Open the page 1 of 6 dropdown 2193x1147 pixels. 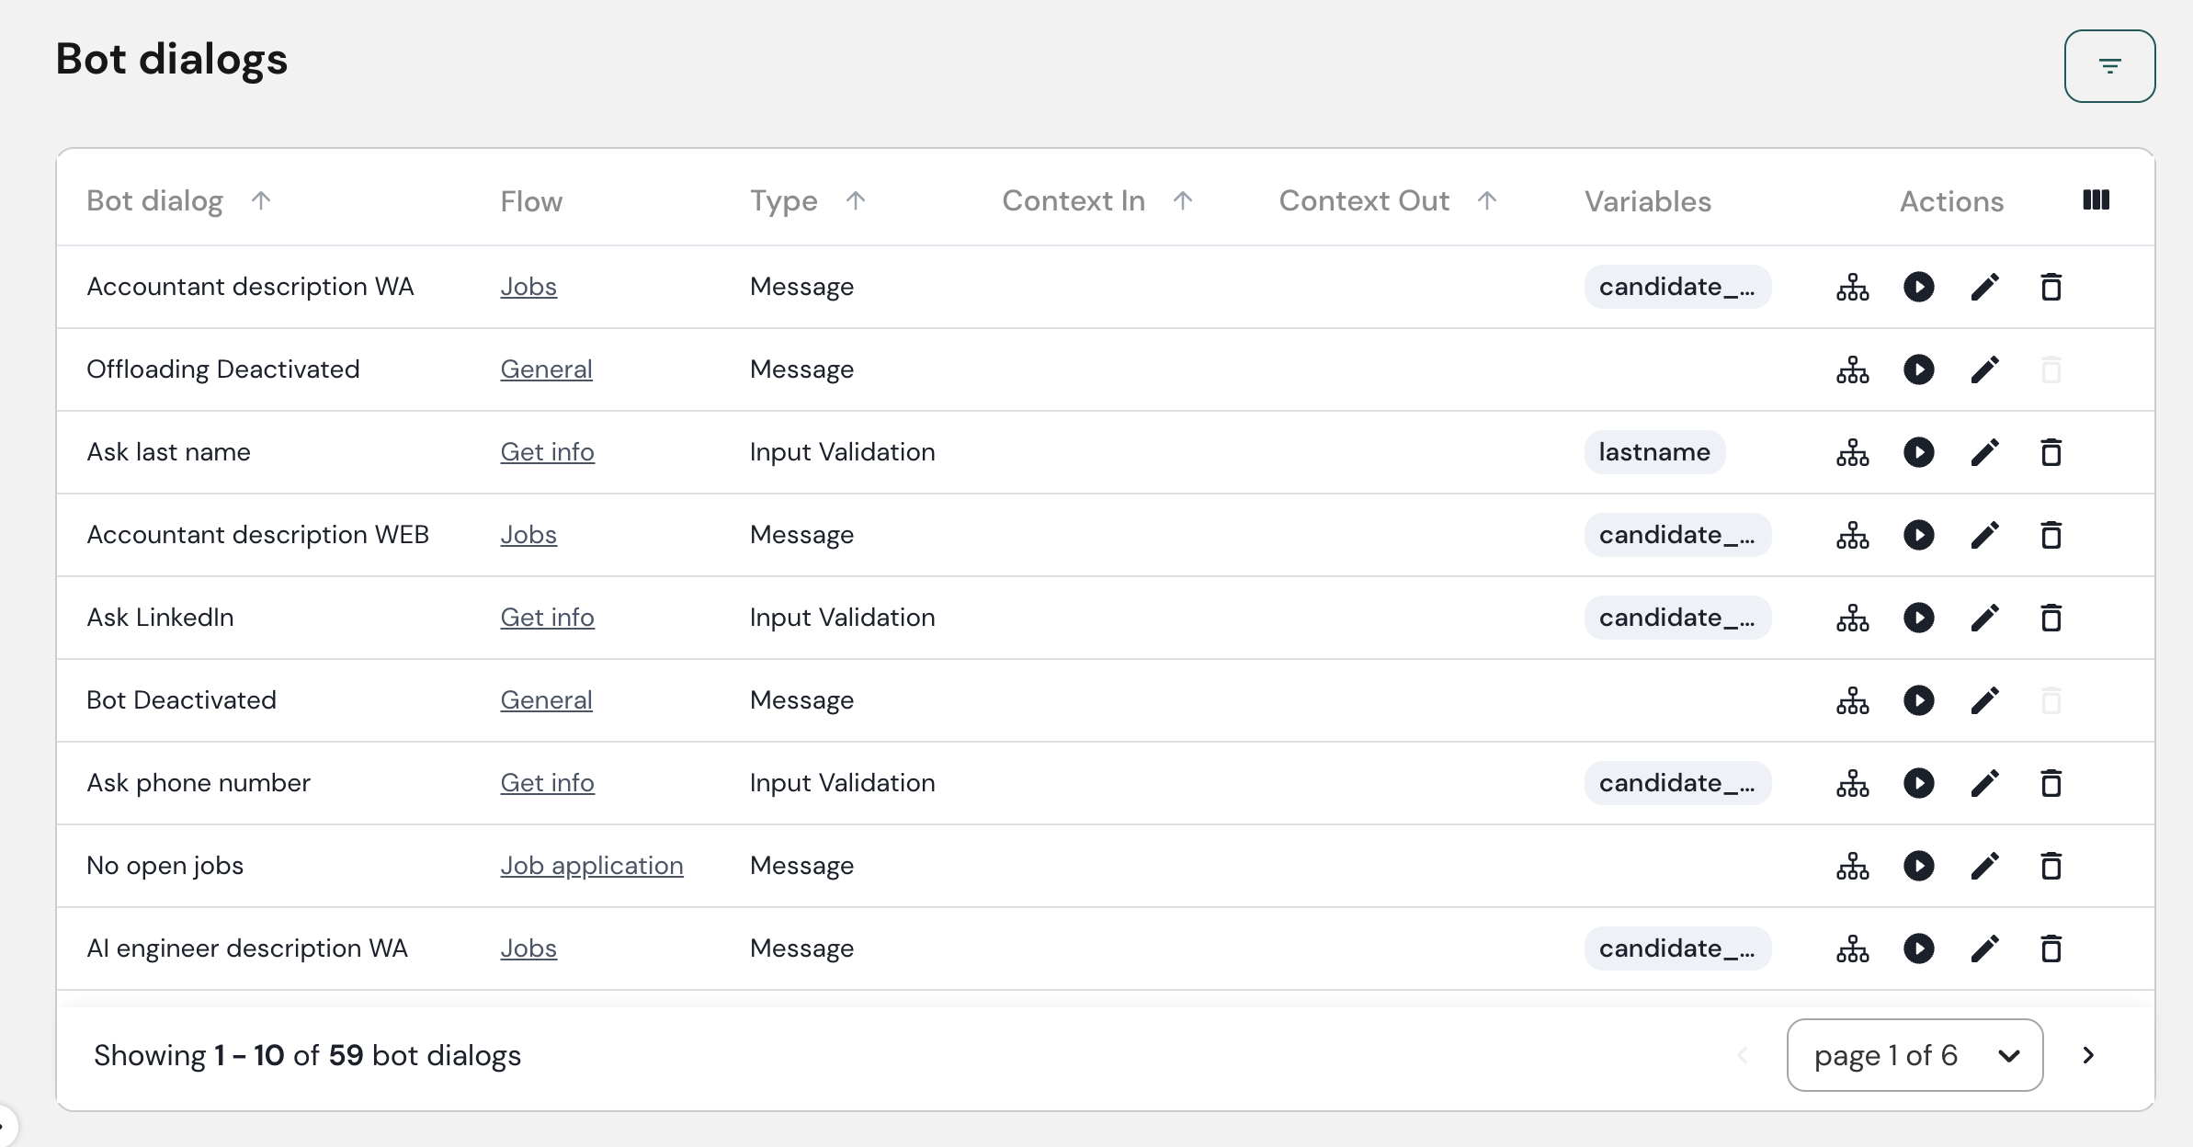coord(1915,1055)
